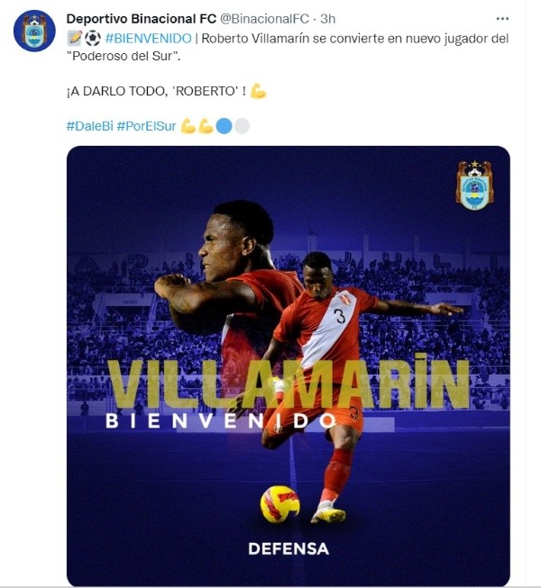Viewport: 541px width, 588px height.
Task: Click the blue circle emoji
Action: (225, 126)
